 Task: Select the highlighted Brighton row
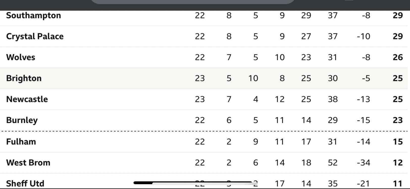[204, 78]
